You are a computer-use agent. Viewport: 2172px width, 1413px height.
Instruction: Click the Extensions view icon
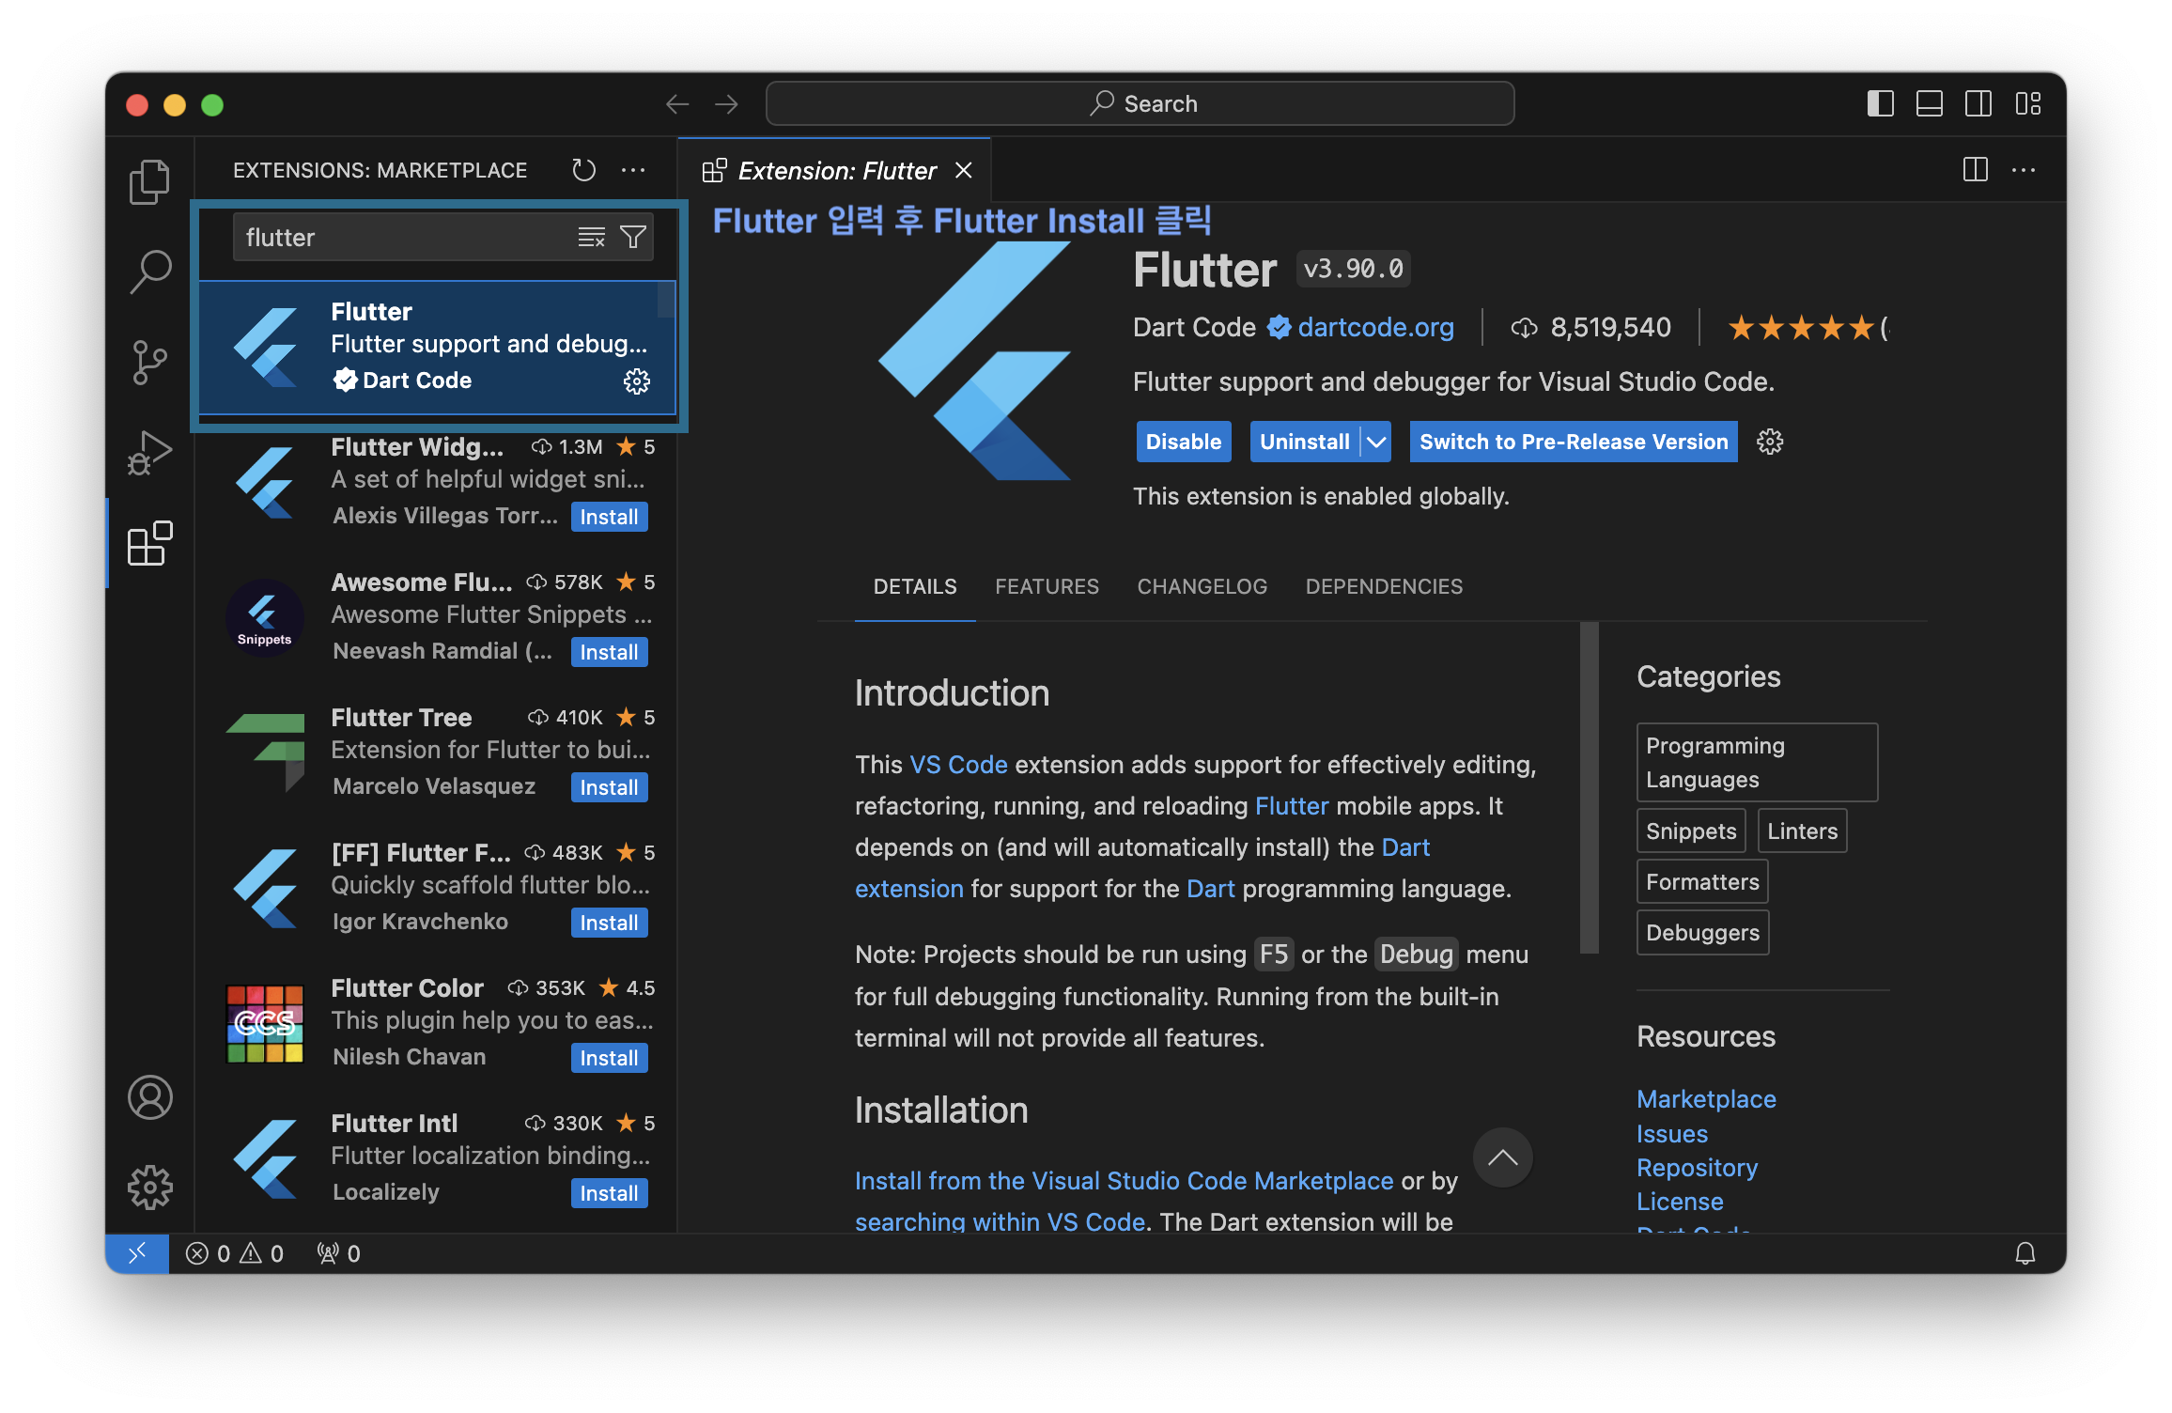click(149, 543)
